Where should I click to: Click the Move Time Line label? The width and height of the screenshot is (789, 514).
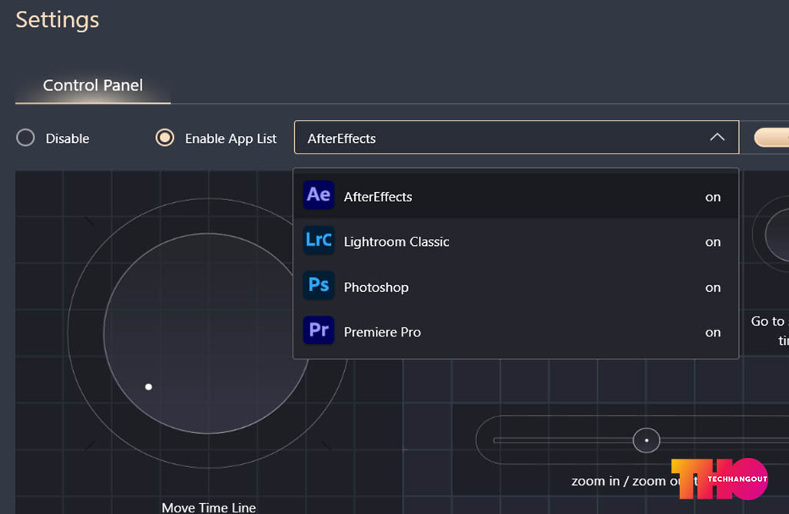coord(208,507)
